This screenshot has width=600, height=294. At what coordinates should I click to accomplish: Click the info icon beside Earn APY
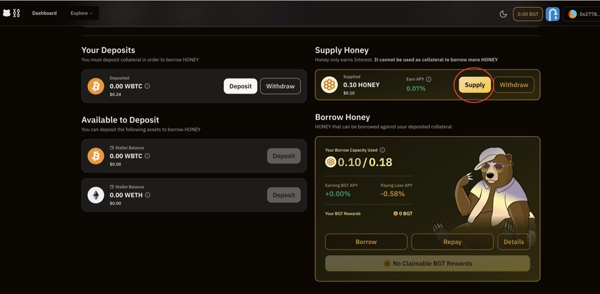tap(429, 79)
